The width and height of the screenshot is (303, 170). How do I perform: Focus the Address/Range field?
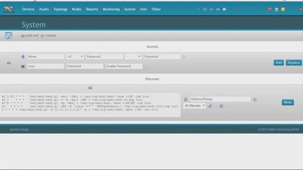pyautogui.click(x=220, y=99)
